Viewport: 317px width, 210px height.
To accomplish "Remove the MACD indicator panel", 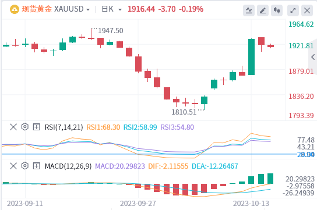I will tap(13, 166).
